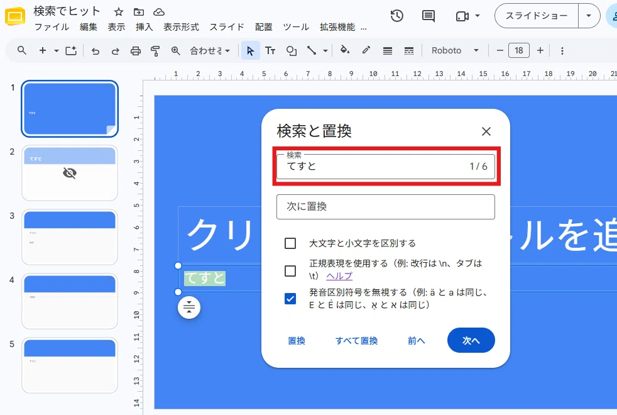
Task: Click the presentation title 検索でヒット
Action: point(67,11)
